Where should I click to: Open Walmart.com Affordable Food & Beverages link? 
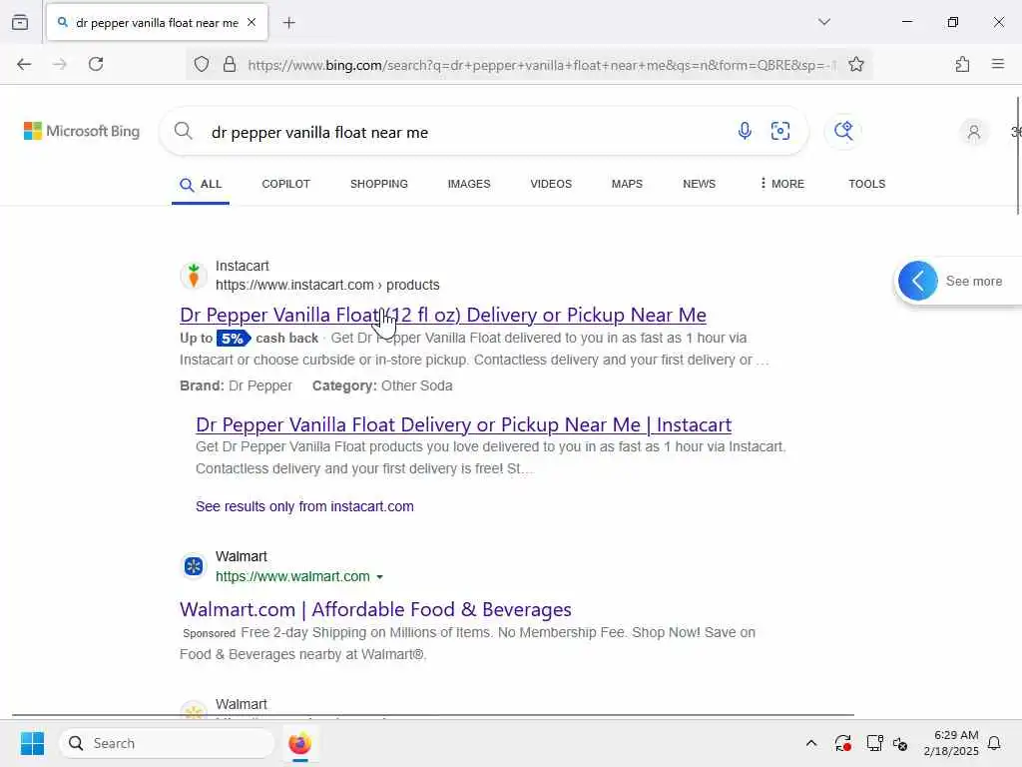(375, 609)
